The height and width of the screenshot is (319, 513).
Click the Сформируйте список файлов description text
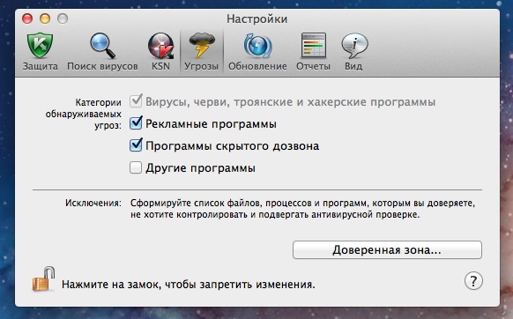(x=302, y=209)
